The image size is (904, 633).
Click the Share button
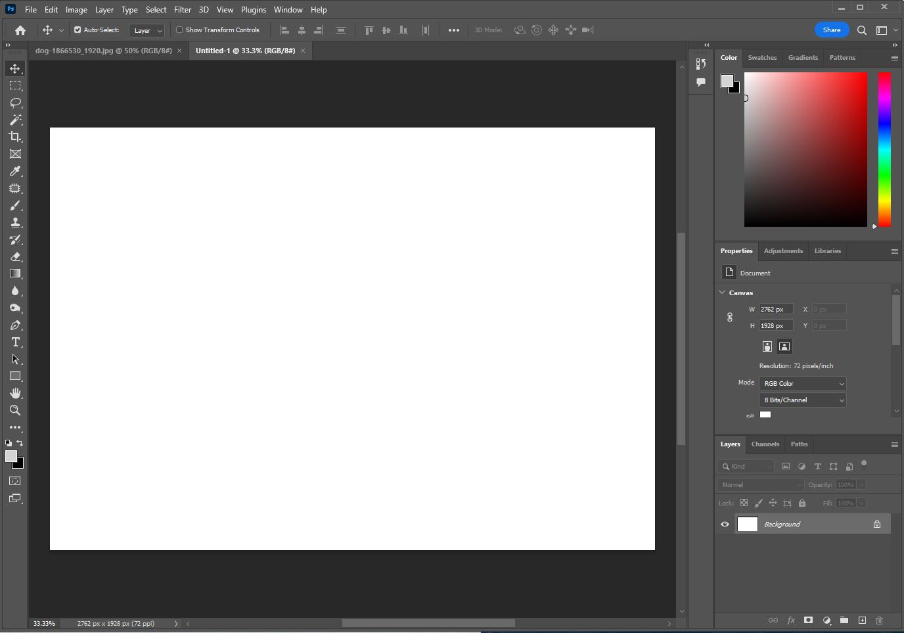click(x=832, y=30)
